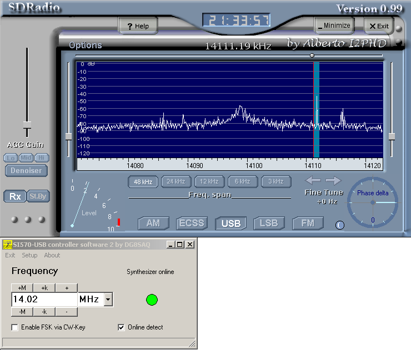Click the Synthesizer online status text
The width and height of the screenshot is (411, 350).
pyautogui.click(x=150, y=272)
